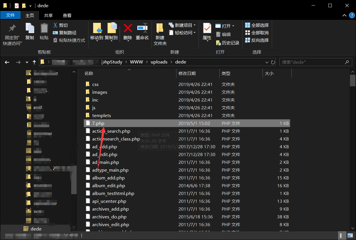Switch to View (查看) tab
The height and width of the screenshot is (240, 356).
tap(67, 15)
